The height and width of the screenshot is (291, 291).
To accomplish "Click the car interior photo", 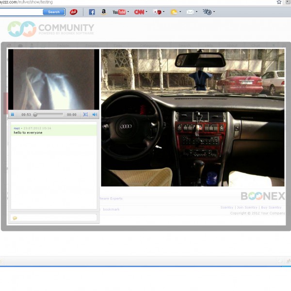I will coord(193,118).
